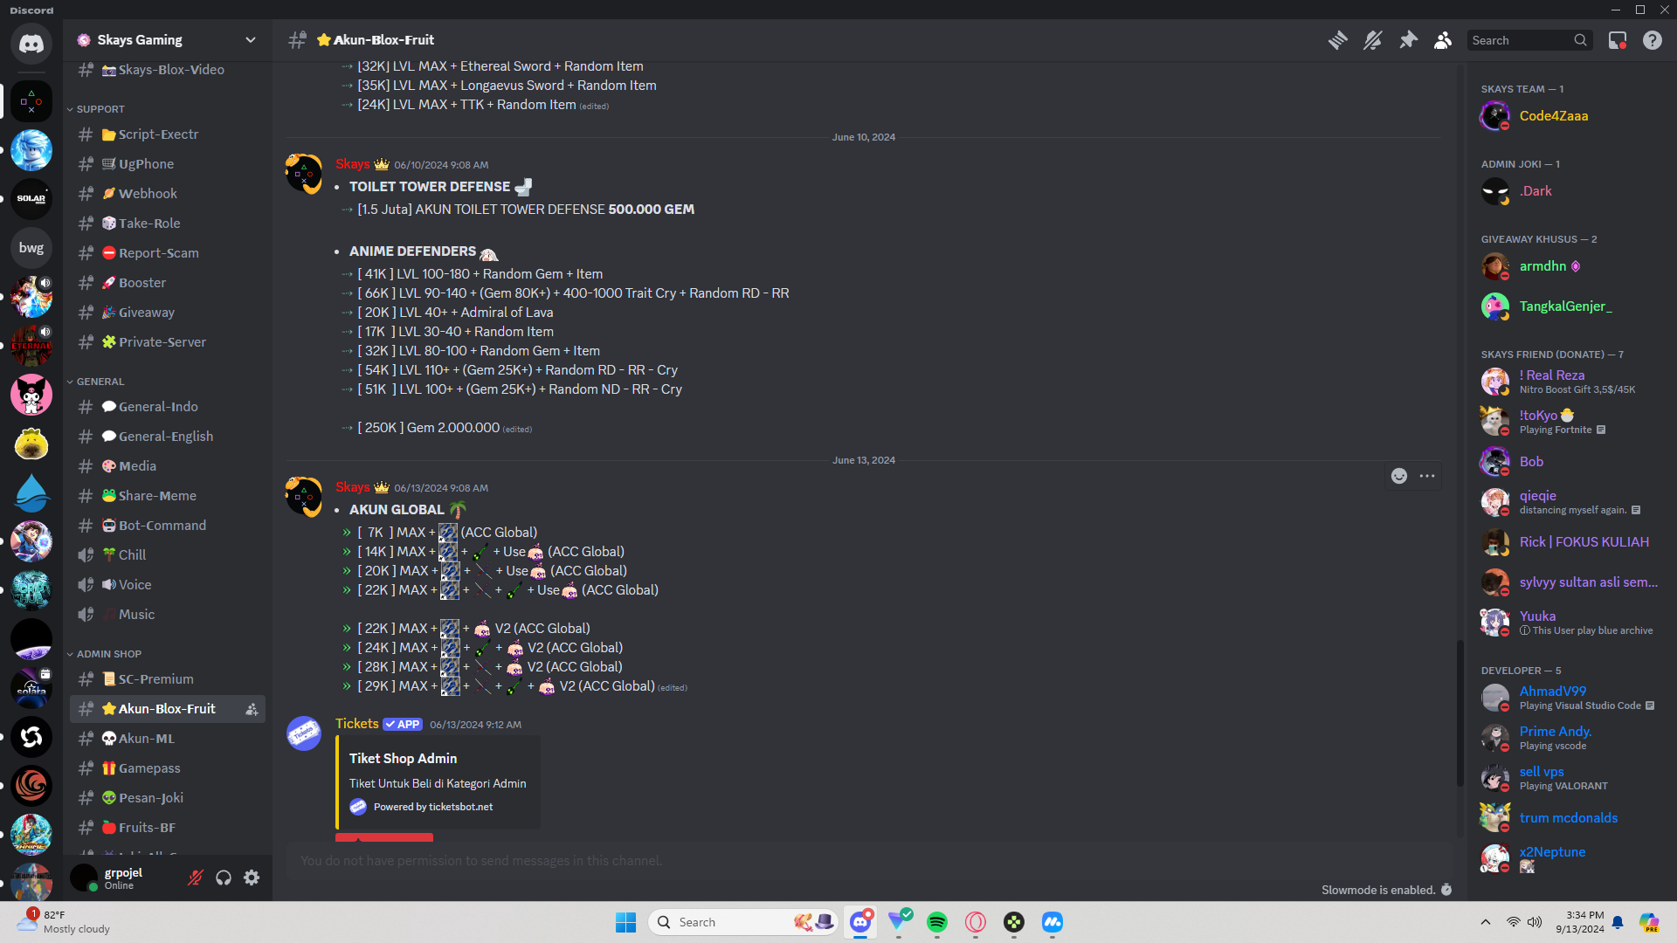Open Skays profile from June 13 message
Viewport: 1677px width, 943px height.
pos(352,487)
